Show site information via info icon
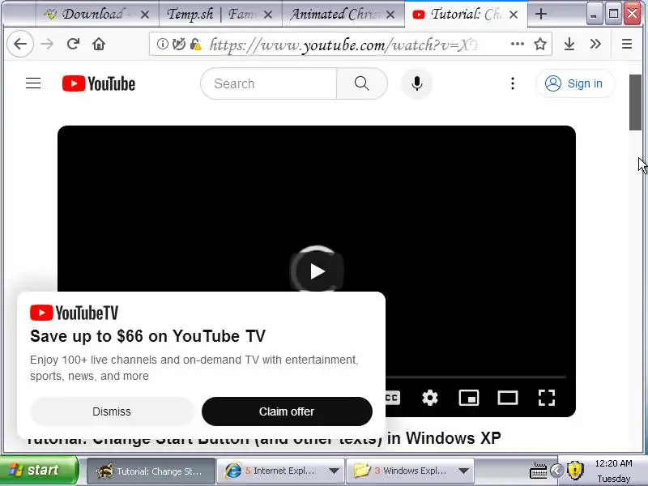The image size is (648, 486). 163,44
